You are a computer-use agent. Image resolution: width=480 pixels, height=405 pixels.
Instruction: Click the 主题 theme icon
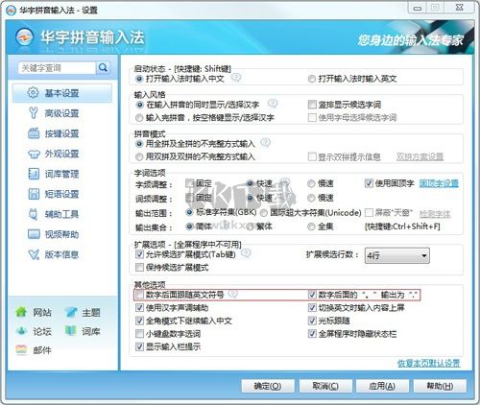pos(71,312)
